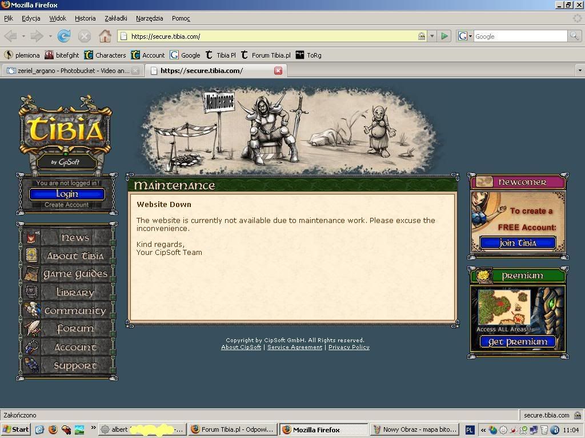Close the secure.tibia.com tab
Screen dimensions: 585x438
pos(278,71)
